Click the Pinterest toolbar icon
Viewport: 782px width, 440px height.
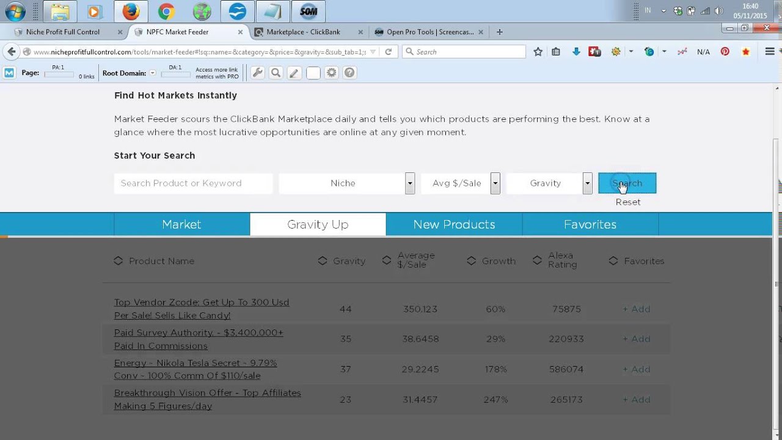click(x=725, y=52)
